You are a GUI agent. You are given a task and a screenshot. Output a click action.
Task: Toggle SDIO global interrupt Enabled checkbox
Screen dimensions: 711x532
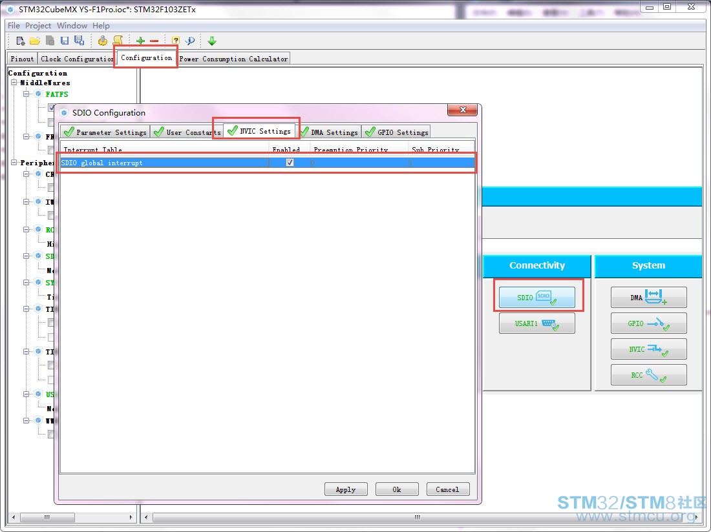coord(290,163)
